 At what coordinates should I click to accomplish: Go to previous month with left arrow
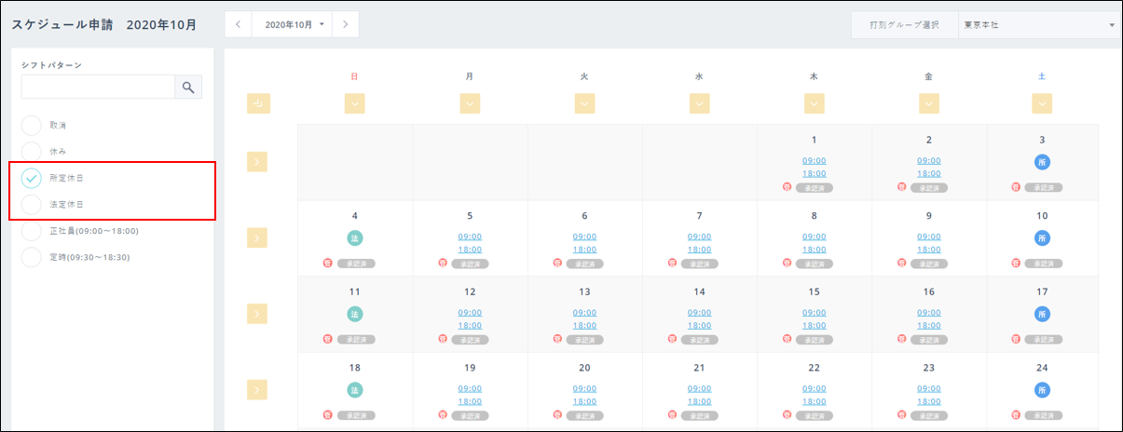click(239, 24)
